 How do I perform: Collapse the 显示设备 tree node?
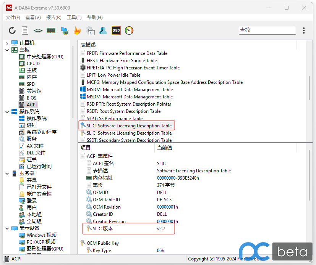click(x=7, y=228)
